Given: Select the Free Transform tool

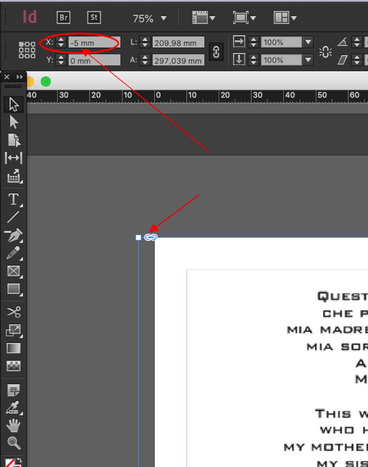Looking at the screenshot, I should (14, 330).
